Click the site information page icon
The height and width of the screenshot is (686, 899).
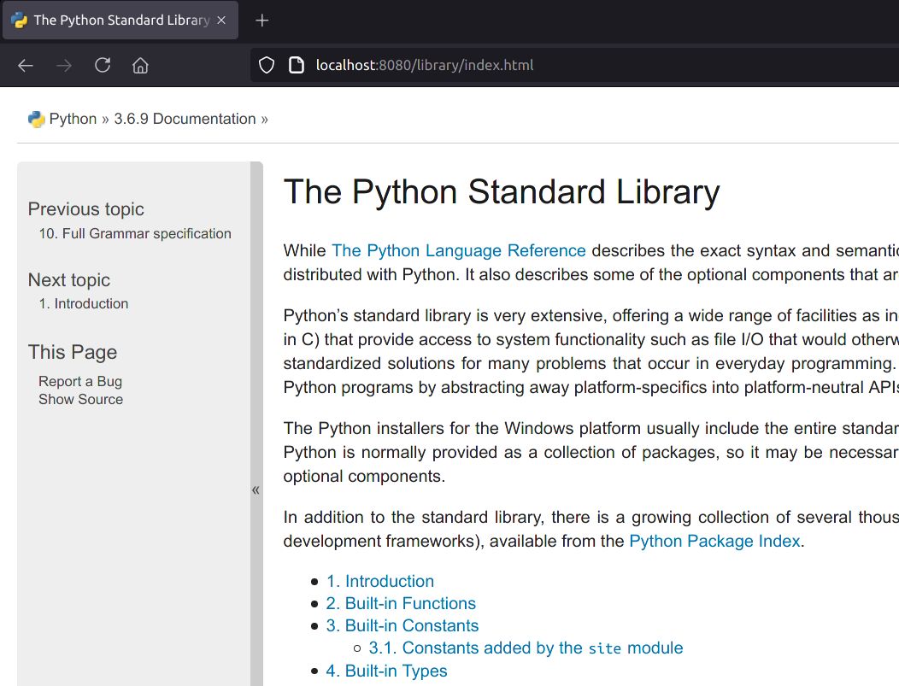[x=297, y=65]
